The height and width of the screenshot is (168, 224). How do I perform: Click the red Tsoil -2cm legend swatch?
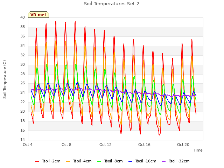37,162
